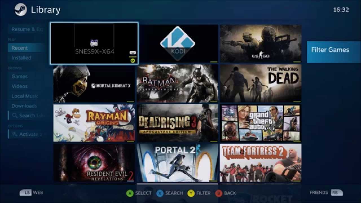Open the Kodi tile
The height and width of the screenshot is (203, 361).
point(178,44)
